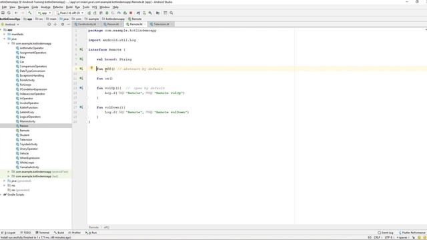Click the project panel settings gear icon
The width and height of the screenshot is (427, 240).
click(x=63, y=25)
